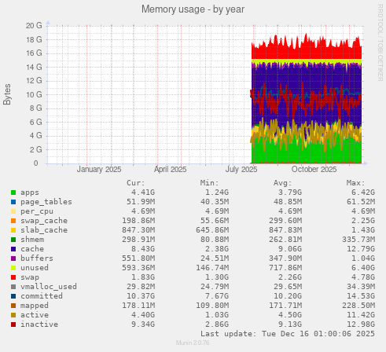Select the 'inactive' legend label
Viewport: 386px width, 352px height.
(x=39, y=324)
